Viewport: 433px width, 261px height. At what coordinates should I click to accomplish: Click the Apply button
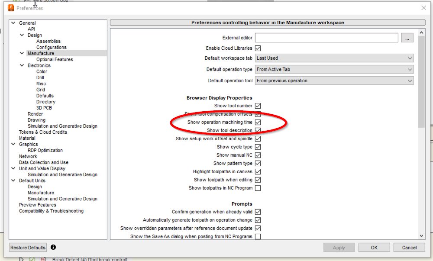click(x=339, y=248)
